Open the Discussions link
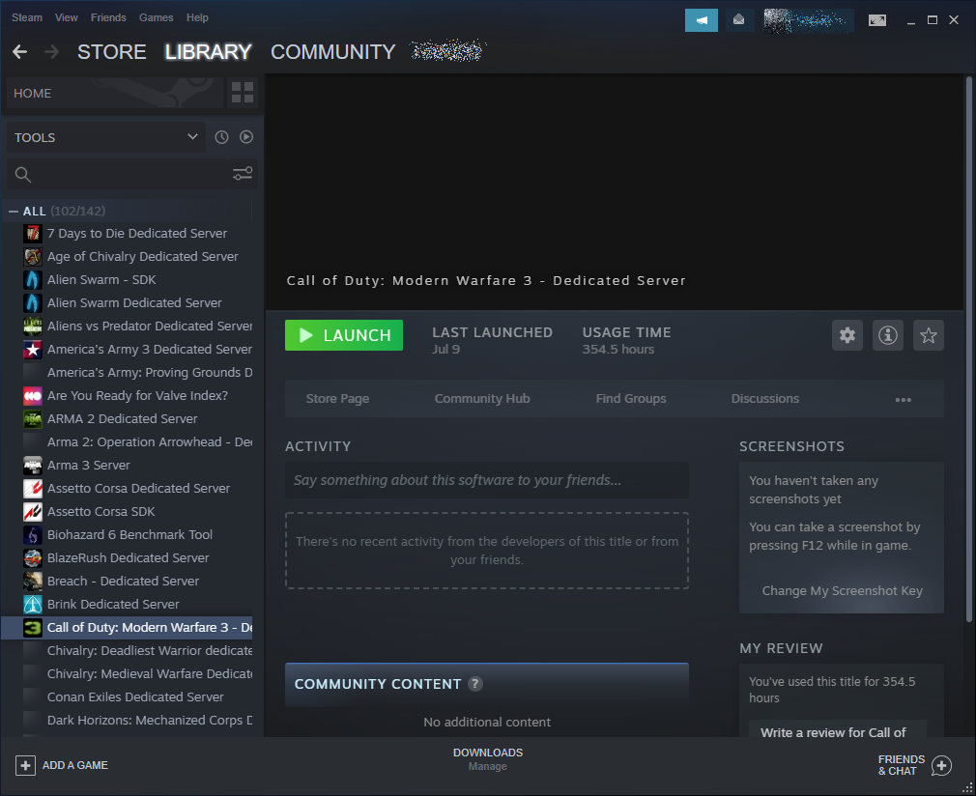This screenshot has height=796, width=976. (765, 399)
